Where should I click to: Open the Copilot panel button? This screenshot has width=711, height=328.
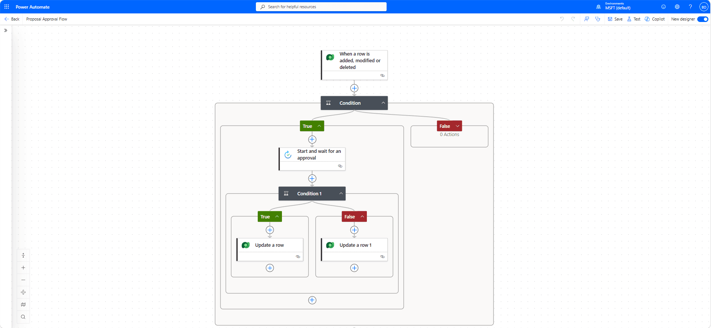click(655, 19)
